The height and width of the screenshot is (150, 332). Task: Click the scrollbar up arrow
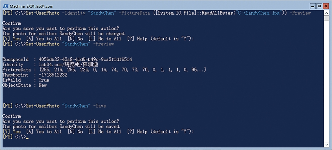[326, 13]
